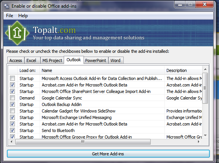Minimize the add-ins window
The image size is (219, 163).
(x=180, y=5)
